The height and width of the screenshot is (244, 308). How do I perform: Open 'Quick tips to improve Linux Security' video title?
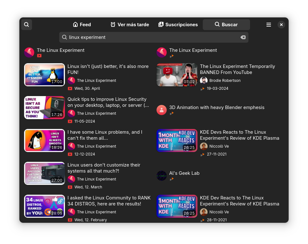pos(108,102)
